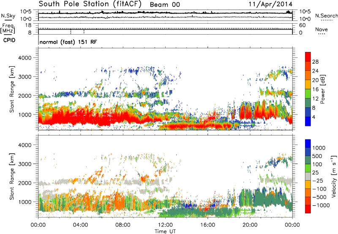This screenshot has width=338, height=234.
Task: Click the "CPID" label
Action: pyautogui.click(x=9, y=40)
